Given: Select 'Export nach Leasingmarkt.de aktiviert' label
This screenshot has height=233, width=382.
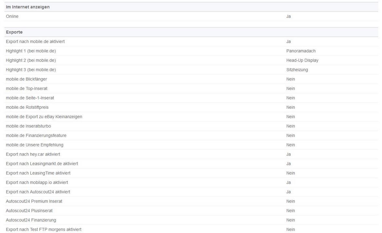Looking at the screenshot, I should [x=42, y=164].
